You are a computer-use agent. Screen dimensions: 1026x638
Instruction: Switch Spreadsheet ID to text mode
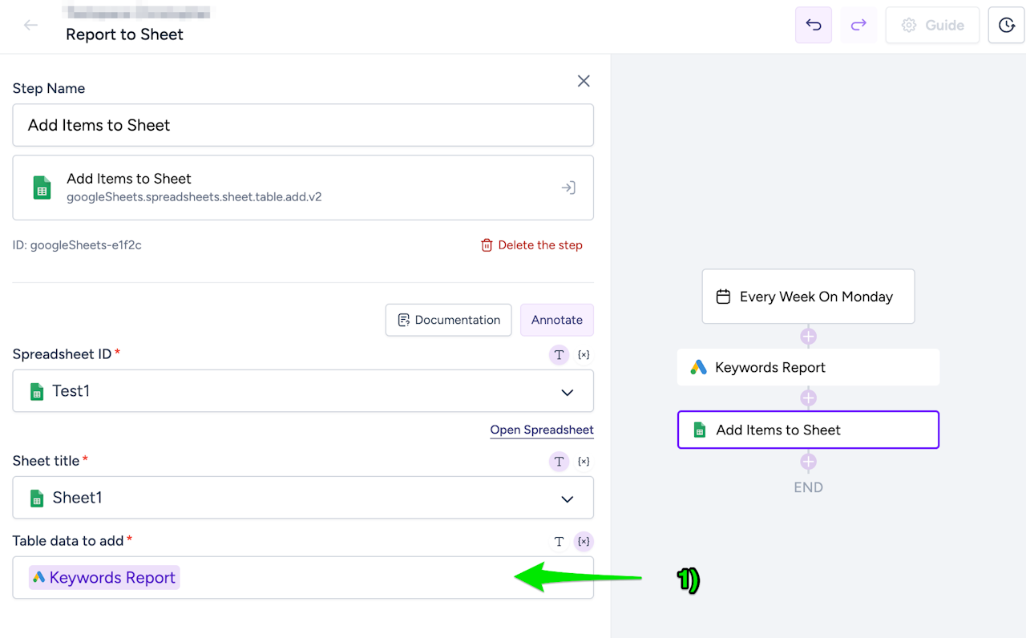(559, 354)
